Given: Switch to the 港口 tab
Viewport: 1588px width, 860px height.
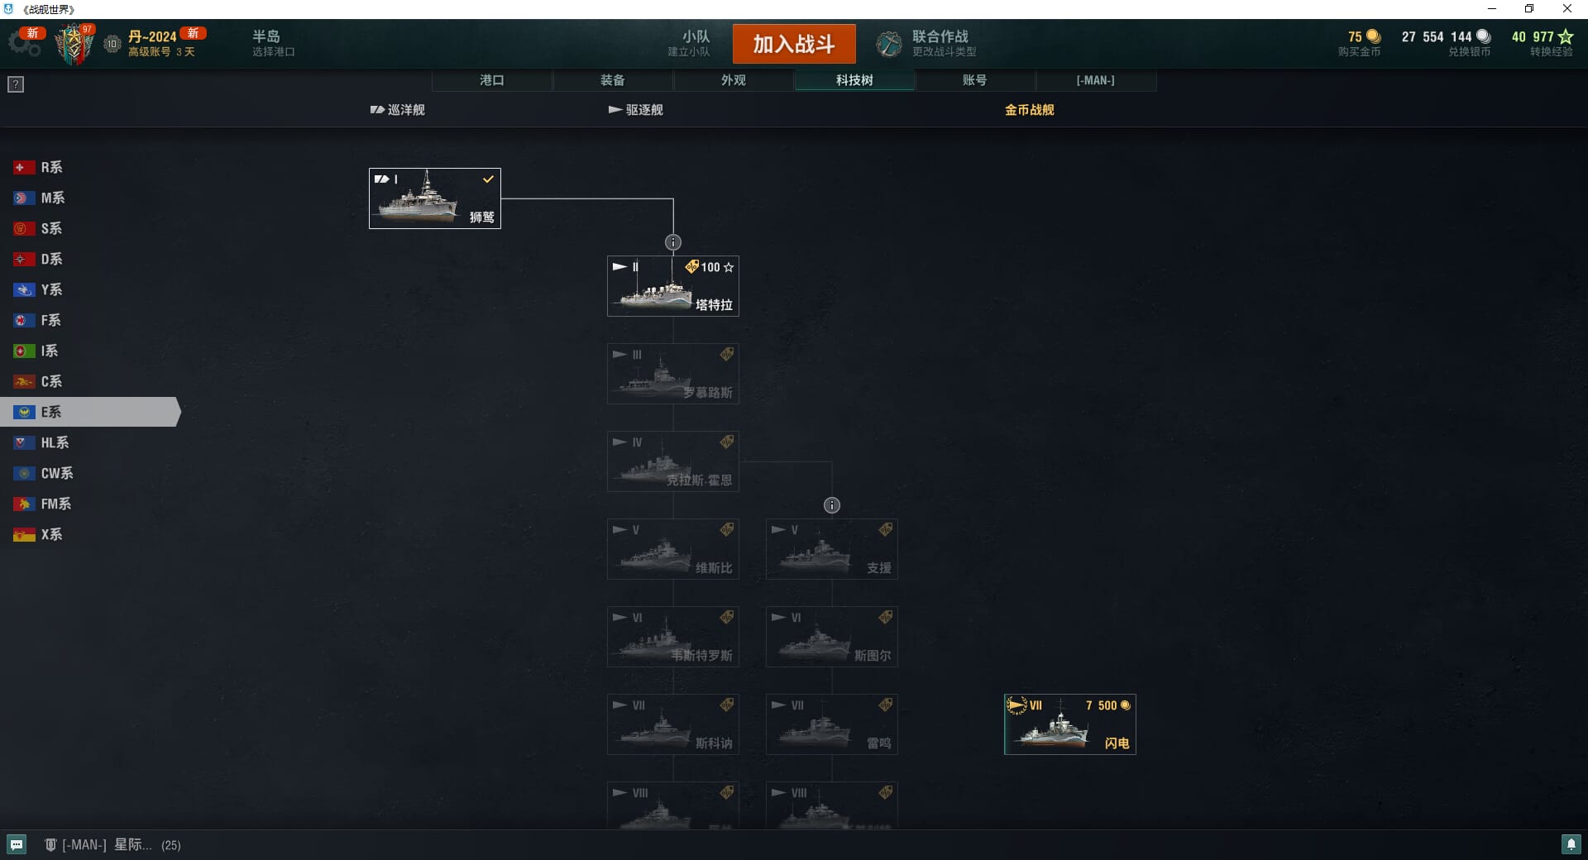Looking at the screenshot, I should coord(492,80).
